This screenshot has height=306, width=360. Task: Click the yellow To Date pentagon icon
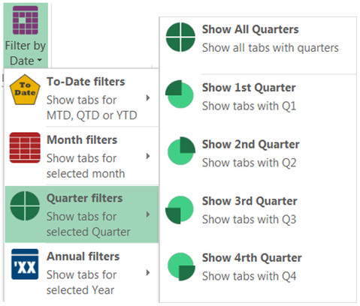click(25, 90)
